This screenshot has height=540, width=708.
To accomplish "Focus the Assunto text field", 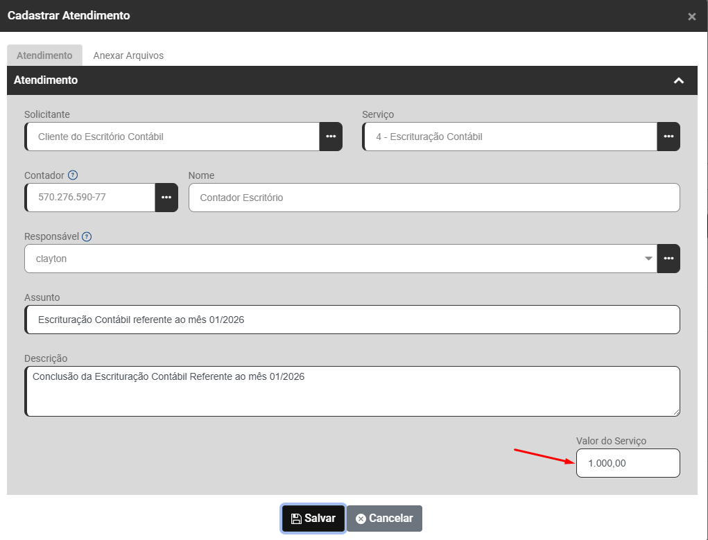I will click(x=352, y=320).
